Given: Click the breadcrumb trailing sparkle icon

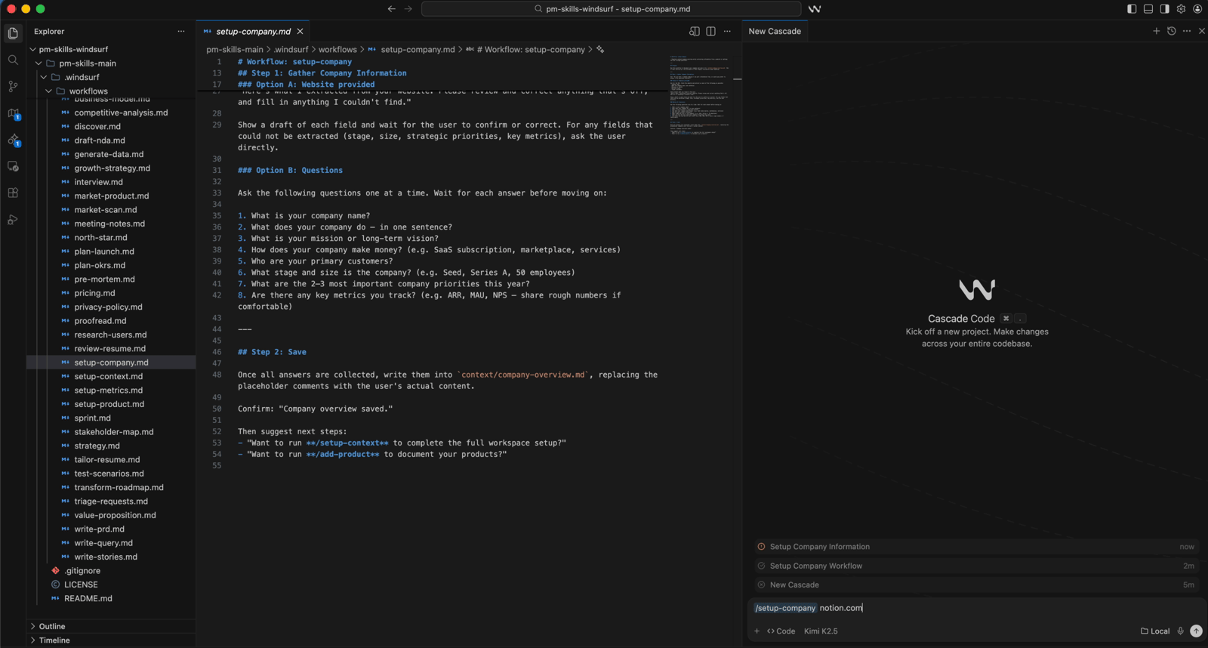Looking at the screenshot, I should pos(600,49).
